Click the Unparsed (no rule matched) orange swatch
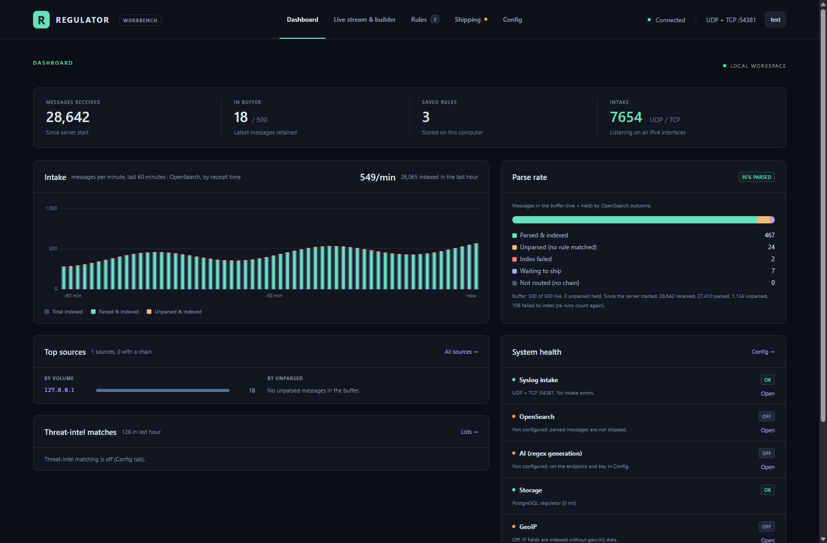 pos(514,247)
